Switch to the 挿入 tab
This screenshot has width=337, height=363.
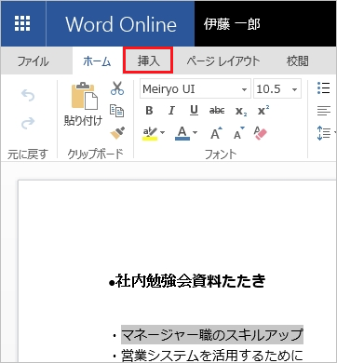[x=148, y=60]
